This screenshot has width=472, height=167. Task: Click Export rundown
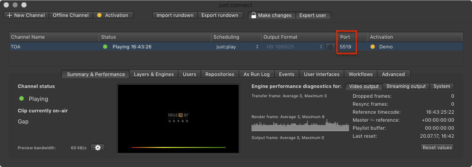tap(220, 16)
